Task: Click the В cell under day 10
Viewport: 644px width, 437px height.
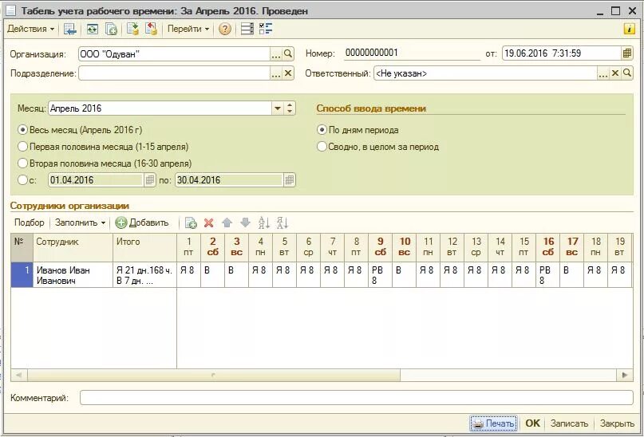Action: click(404, 275)
